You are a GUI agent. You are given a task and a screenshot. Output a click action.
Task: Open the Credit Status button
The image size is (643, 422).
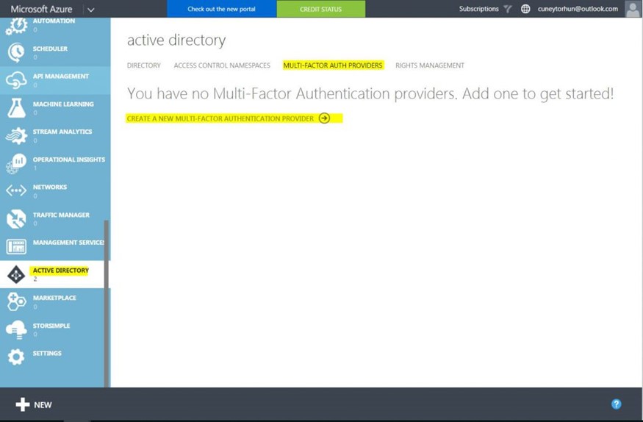[320, 9]
